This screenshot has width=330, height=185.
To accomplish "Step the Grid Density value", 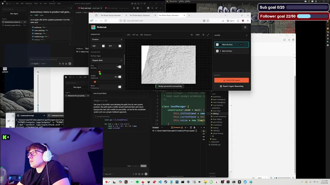I will [x=120, y=67].
